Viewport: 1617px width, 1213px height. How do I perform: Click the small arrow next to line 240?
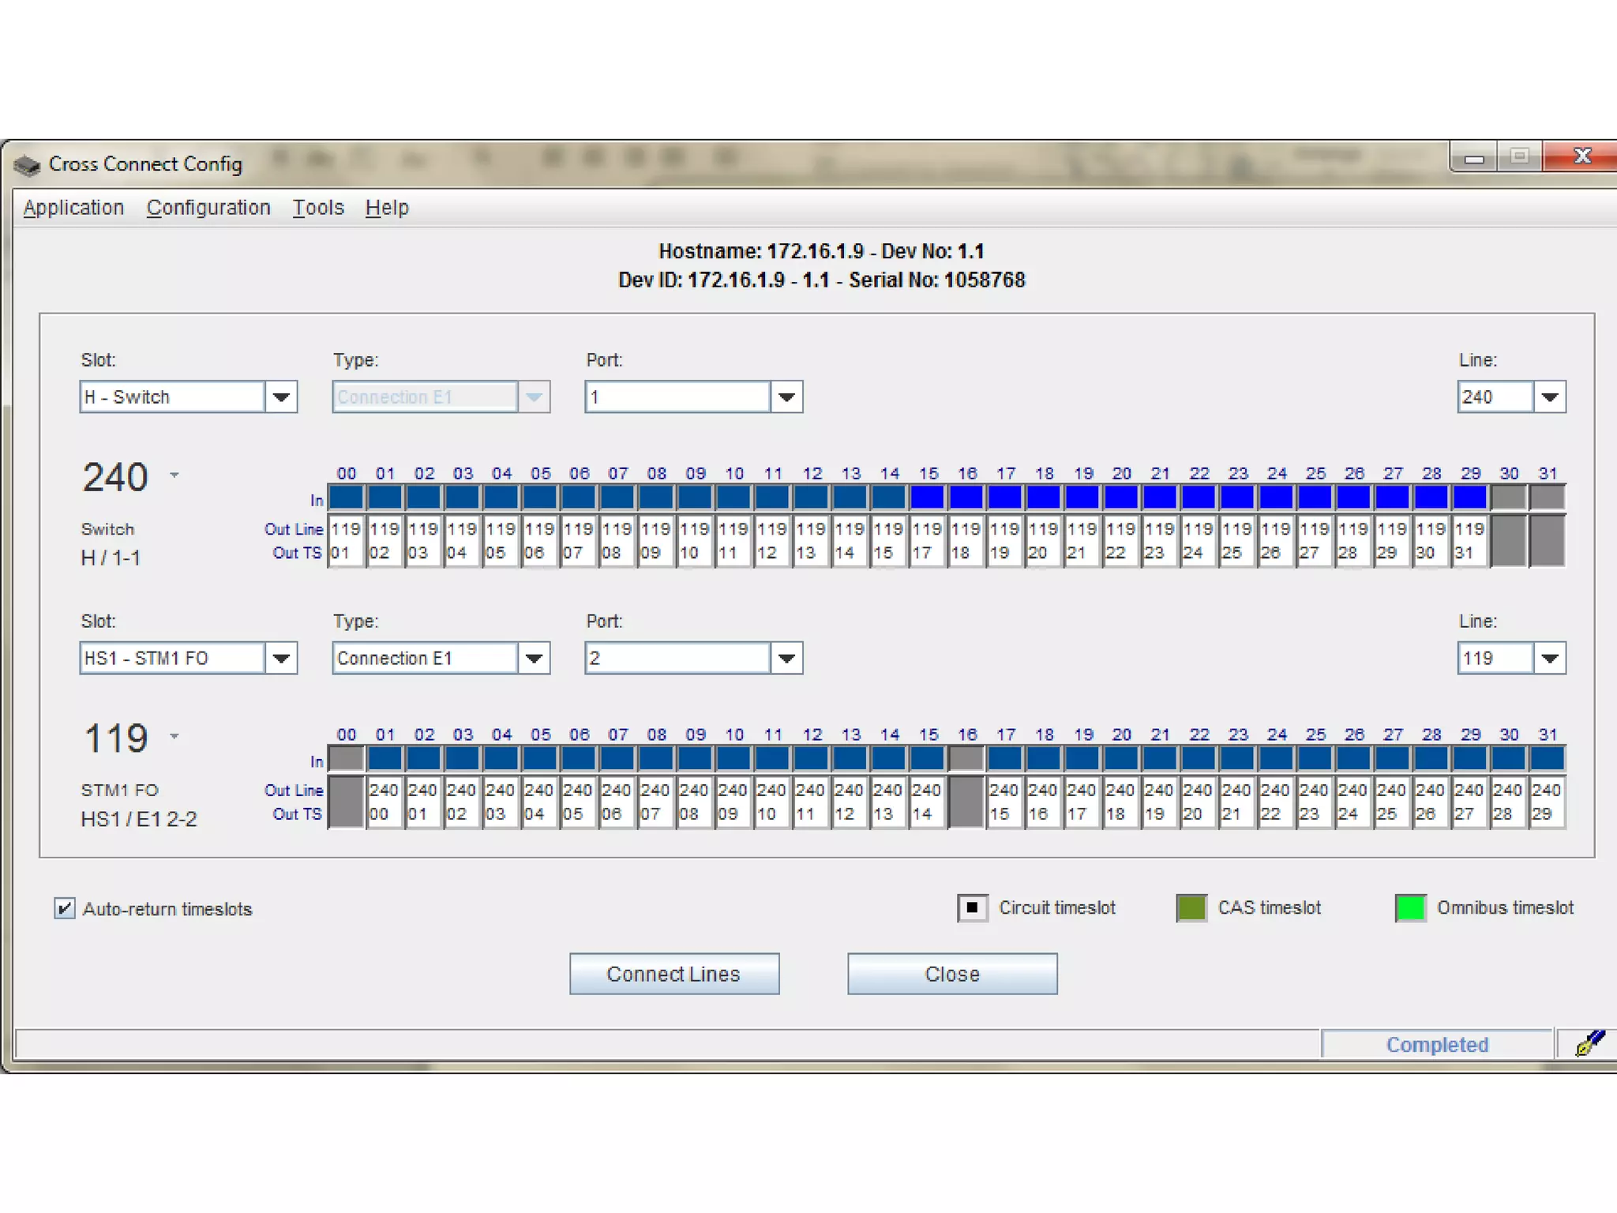pyautogui.click(x=174, y=475)
